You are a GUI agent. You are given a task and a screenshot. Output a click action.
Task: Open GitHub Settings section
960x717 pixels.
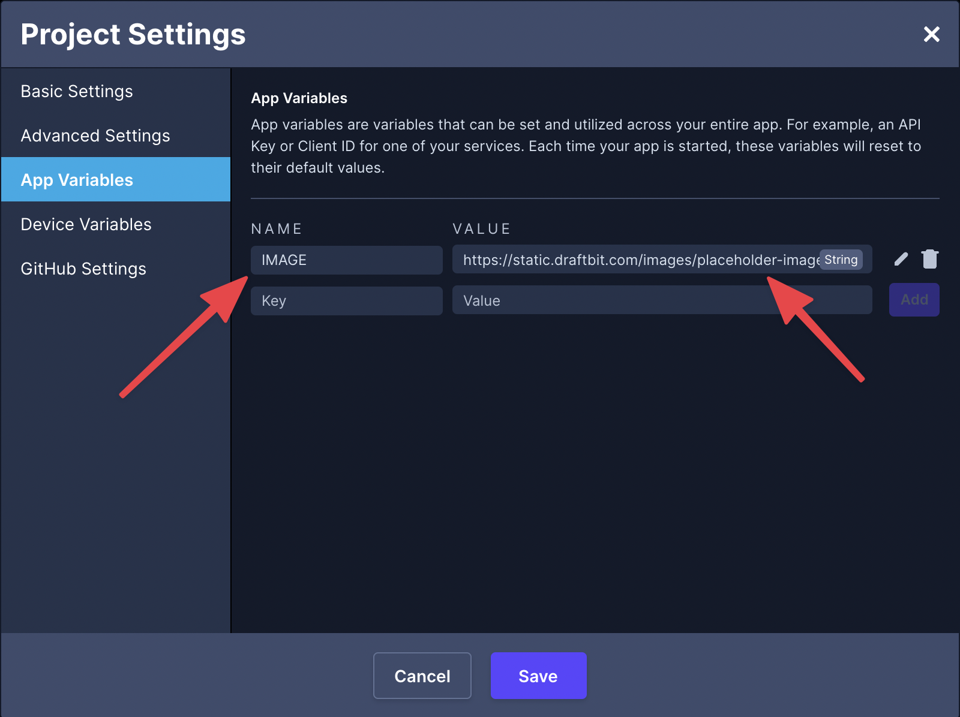pyautogui.click(x=83, y=269)
